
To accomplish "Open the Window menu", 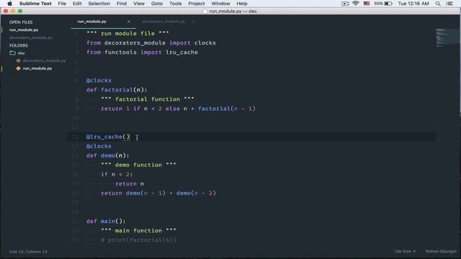I will (x=220, y=4).
